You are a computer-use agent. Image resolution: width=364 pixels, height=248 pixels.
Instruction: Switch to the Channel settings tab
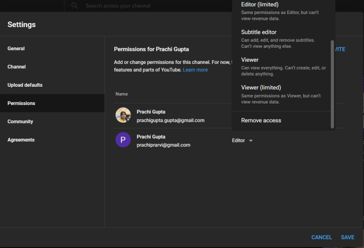(17, 67)
